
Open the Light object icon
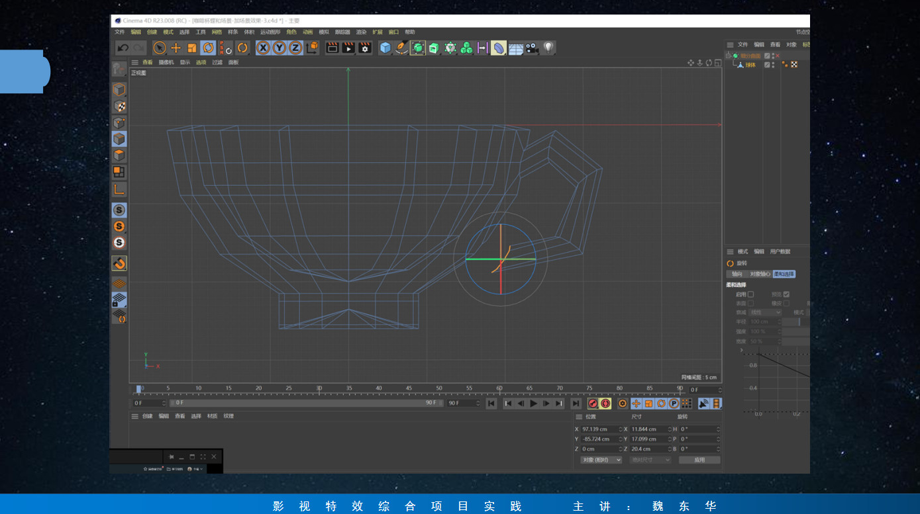pos(548,48)
